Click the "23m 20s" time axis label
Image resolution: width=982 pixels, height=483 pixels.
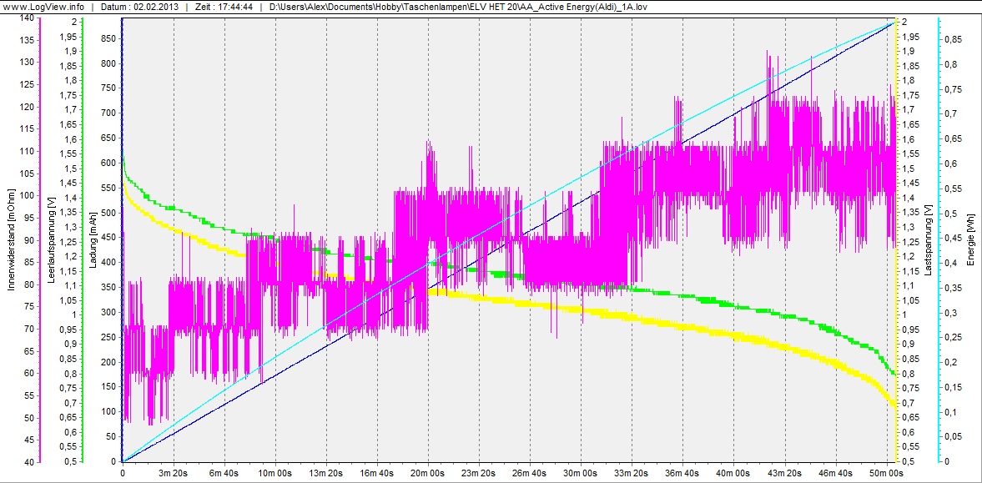(x=479, y=472)
